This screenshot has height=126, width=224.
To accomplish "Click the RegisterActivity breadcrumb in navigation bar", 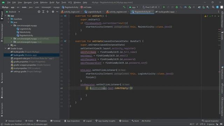I will click(x=70, y=7).
